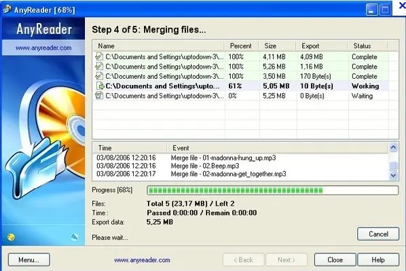Viewport: 406px width, 271px height.
Task: Click the 5,26 MB completed file's check icon
Action: coord(99,67)
